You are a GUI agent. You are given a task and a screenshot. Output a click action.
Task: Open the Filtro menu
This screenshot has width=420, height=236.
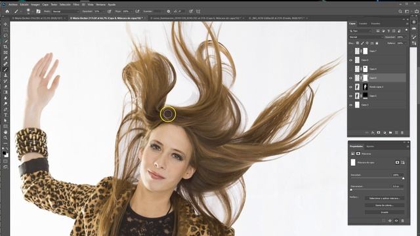click(76, 5)
